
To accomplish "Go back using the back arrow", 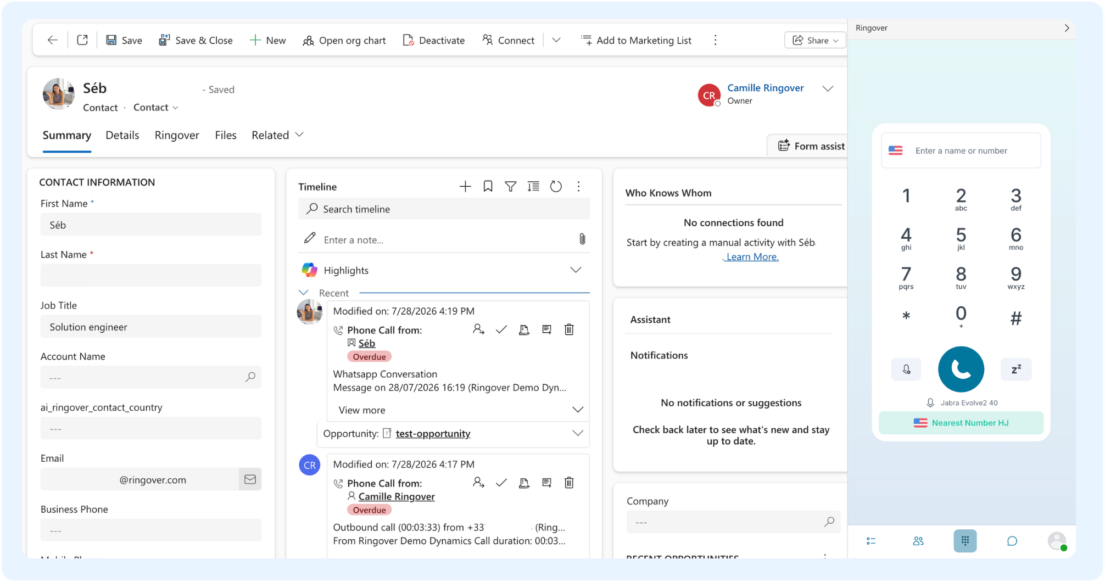I will coord(53,40).
